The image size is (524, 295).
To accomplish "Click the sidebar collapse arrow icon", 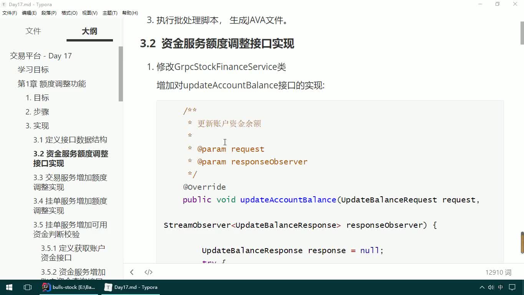I will tap(132, 272).
